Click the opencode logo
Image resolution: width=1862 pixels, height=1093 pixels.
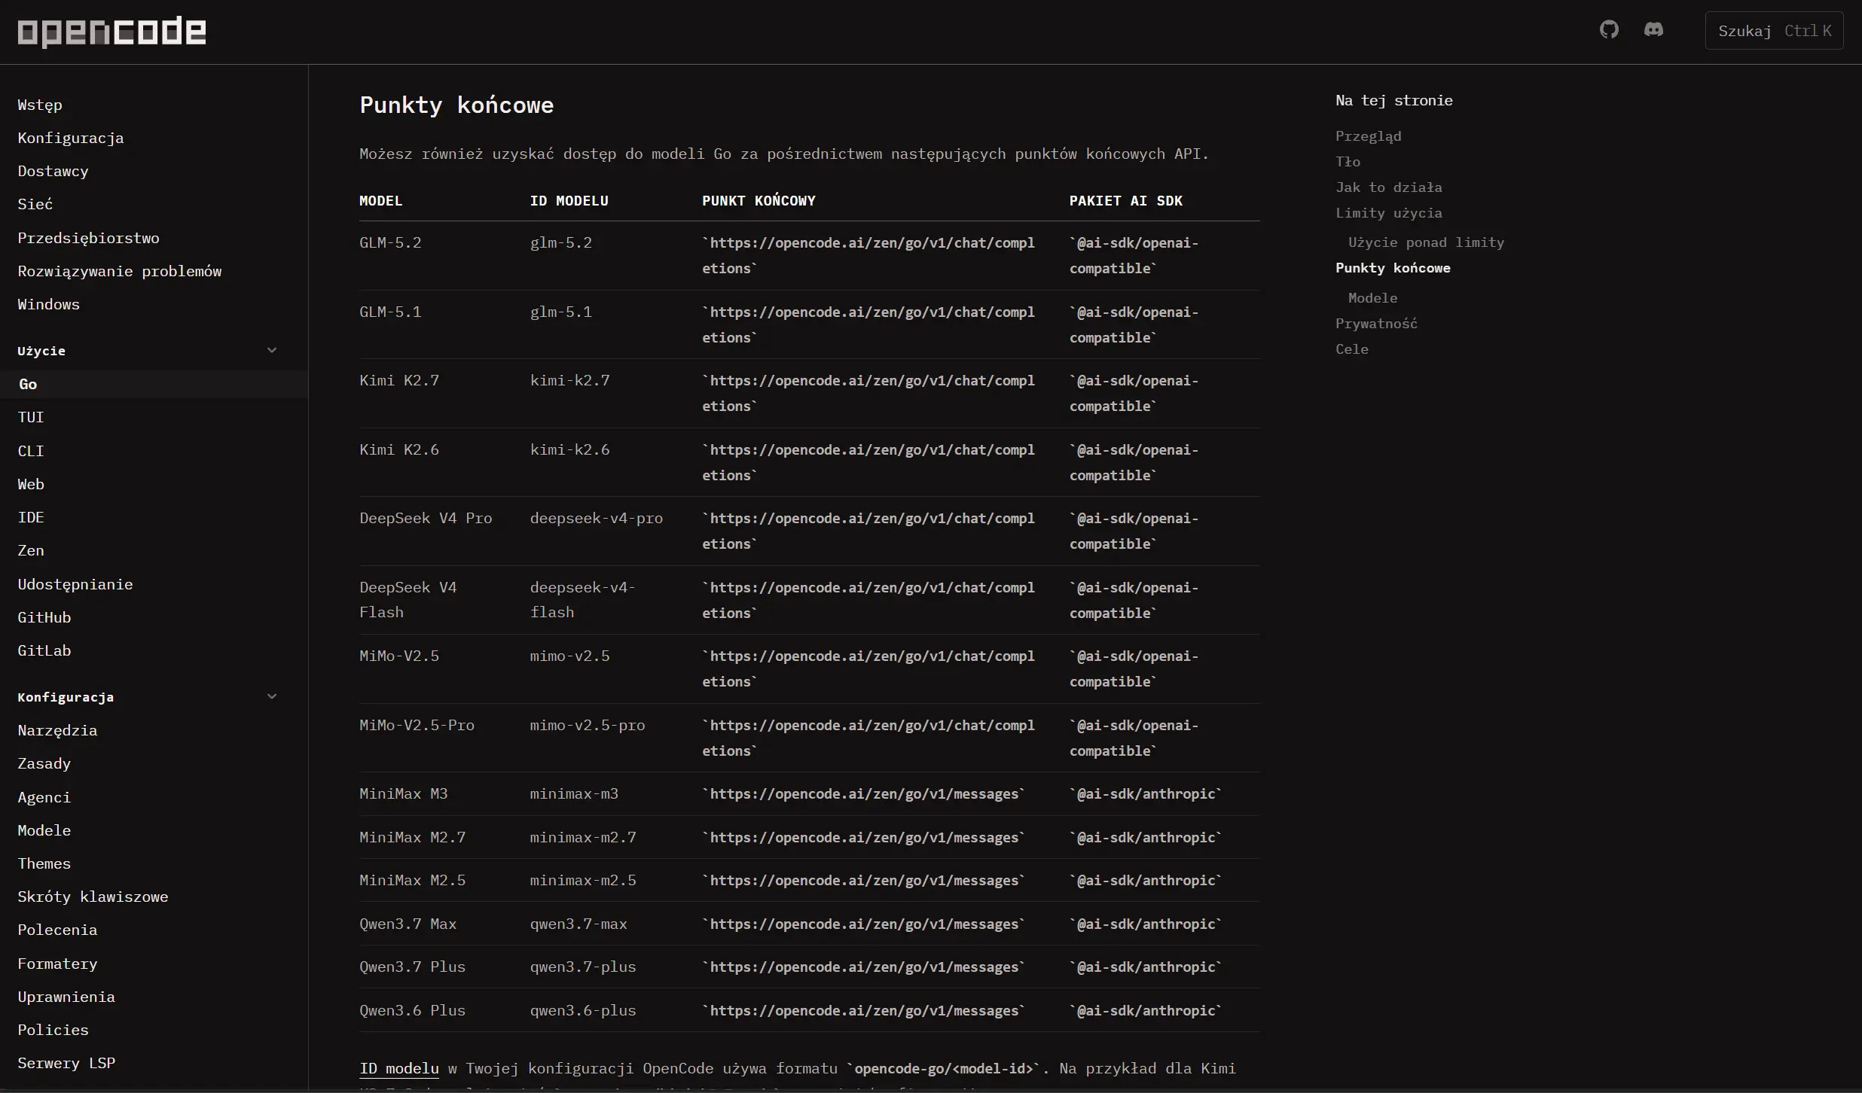pos(111,31)
